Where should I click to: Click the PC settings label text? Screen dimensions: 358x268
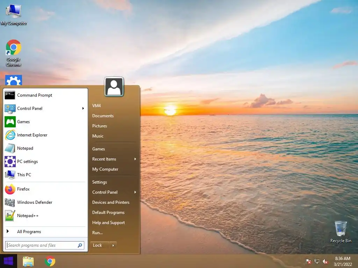pos(27,162)
